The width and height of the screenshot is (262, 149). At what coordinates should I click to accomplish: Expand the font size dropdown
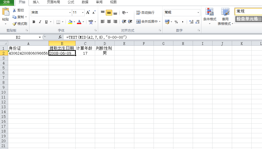(83, 12)
